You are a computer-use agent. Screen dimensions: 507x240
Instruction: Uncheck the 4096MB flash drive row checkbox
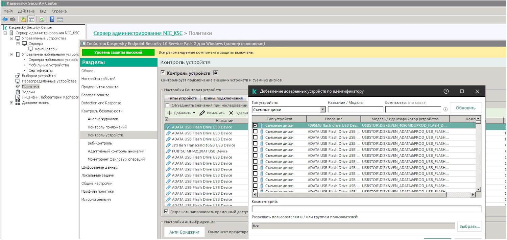[x=256, y=125]
